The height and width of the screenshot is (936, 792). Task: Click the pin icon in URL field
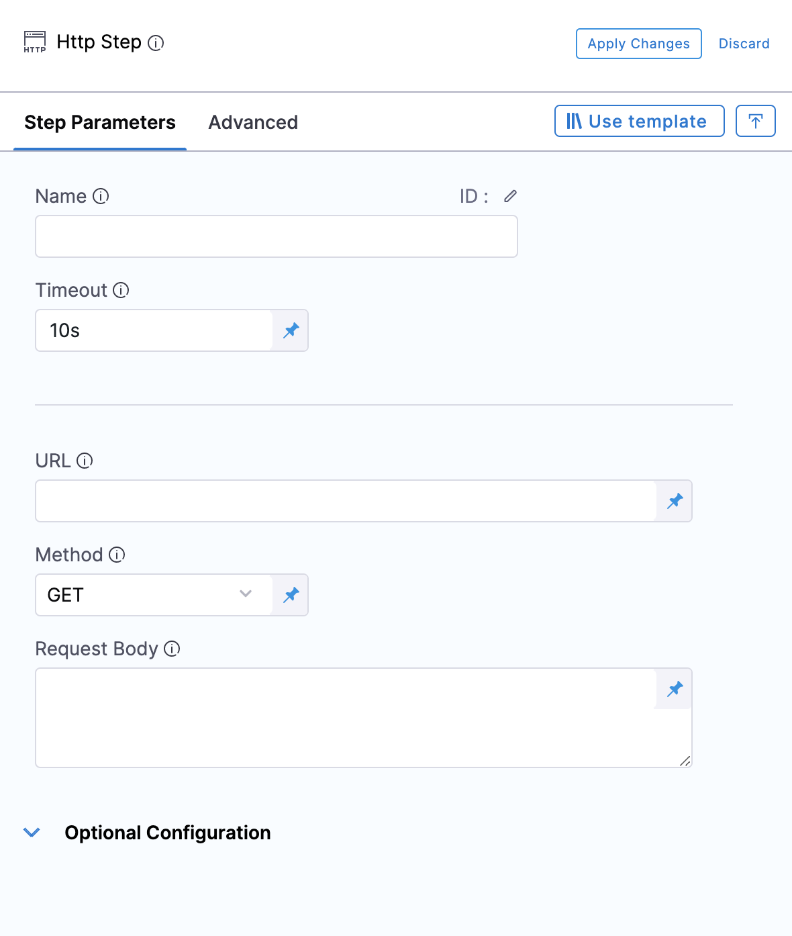pyautogui.click(x=675, y=501)
